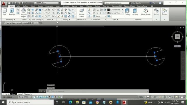Viewport: 187px width, 105px height.
Task: Close the command line with X icon
Action: click(x=41, y=91)
